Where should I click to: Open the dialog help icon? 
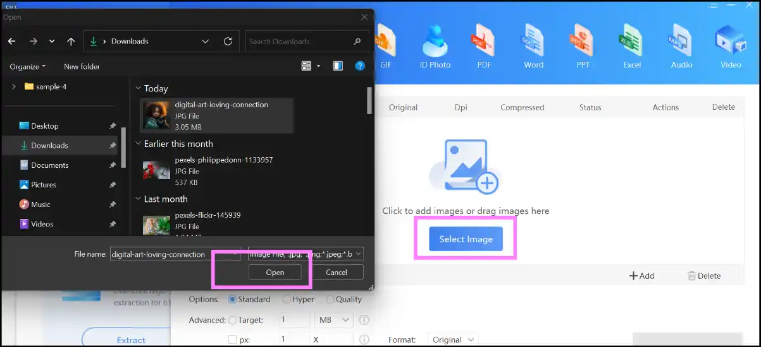360,66
